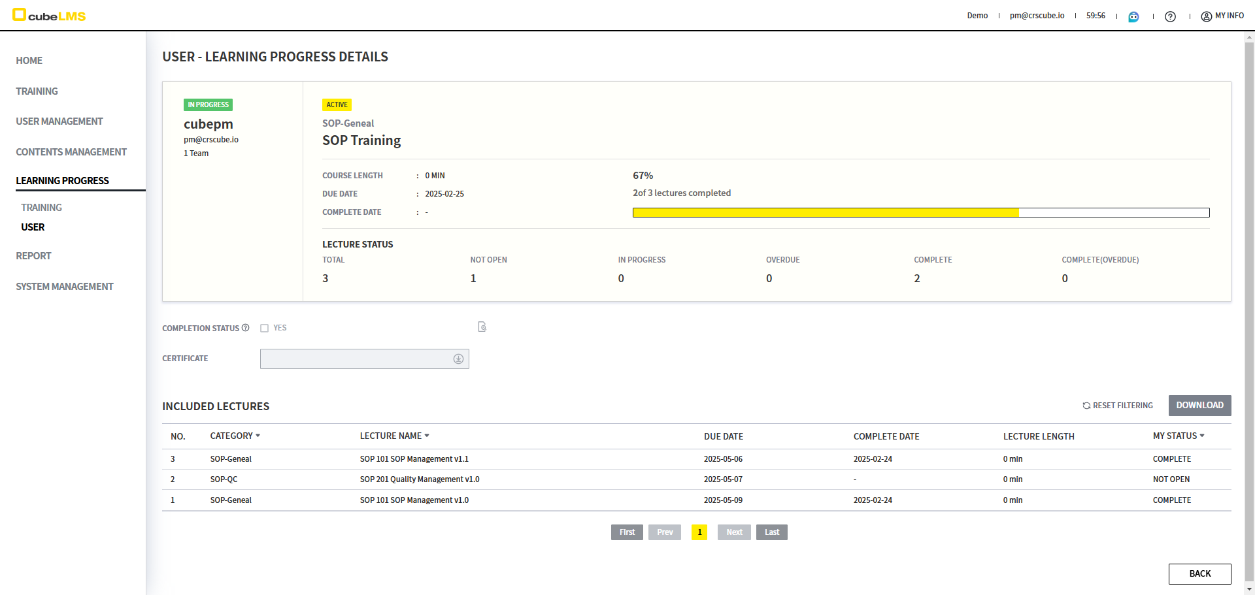Open the Report menu item
This screenshot has height=595, width=1255.
pyautogui.click(x=33, y=256)
